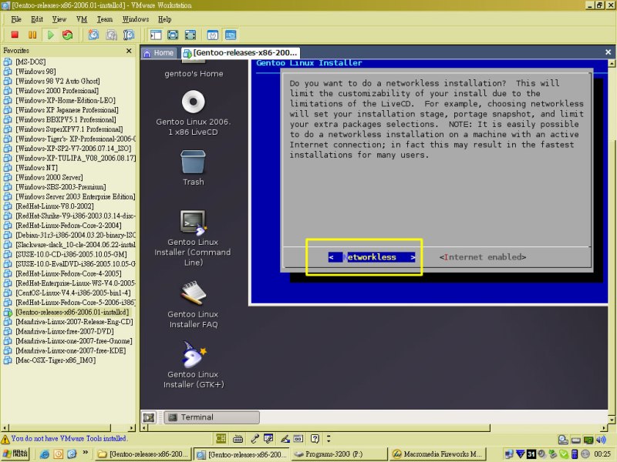The width and height of the screenshot is (617, 462).
Task: Click the orange Suspend toolbar button
Action: (32, 35)
